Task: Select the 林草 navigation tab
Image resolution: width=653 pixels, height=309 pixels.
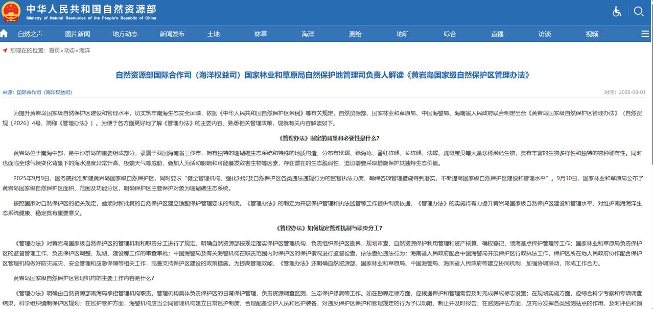Action: [x=261, y=34]
